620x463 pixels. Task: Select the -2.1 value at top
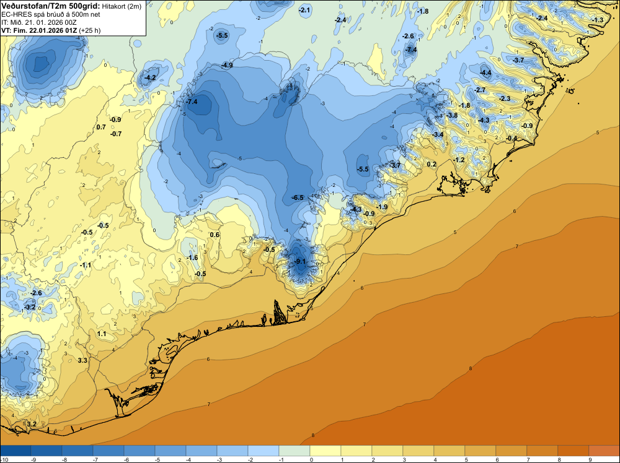click(x=304, y=11)
